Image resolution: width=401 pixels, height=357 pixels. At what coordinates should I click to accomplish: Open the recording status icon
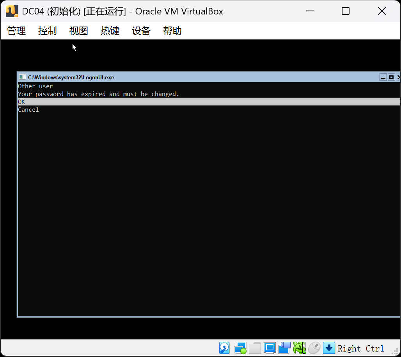click(x=284, y=348)
